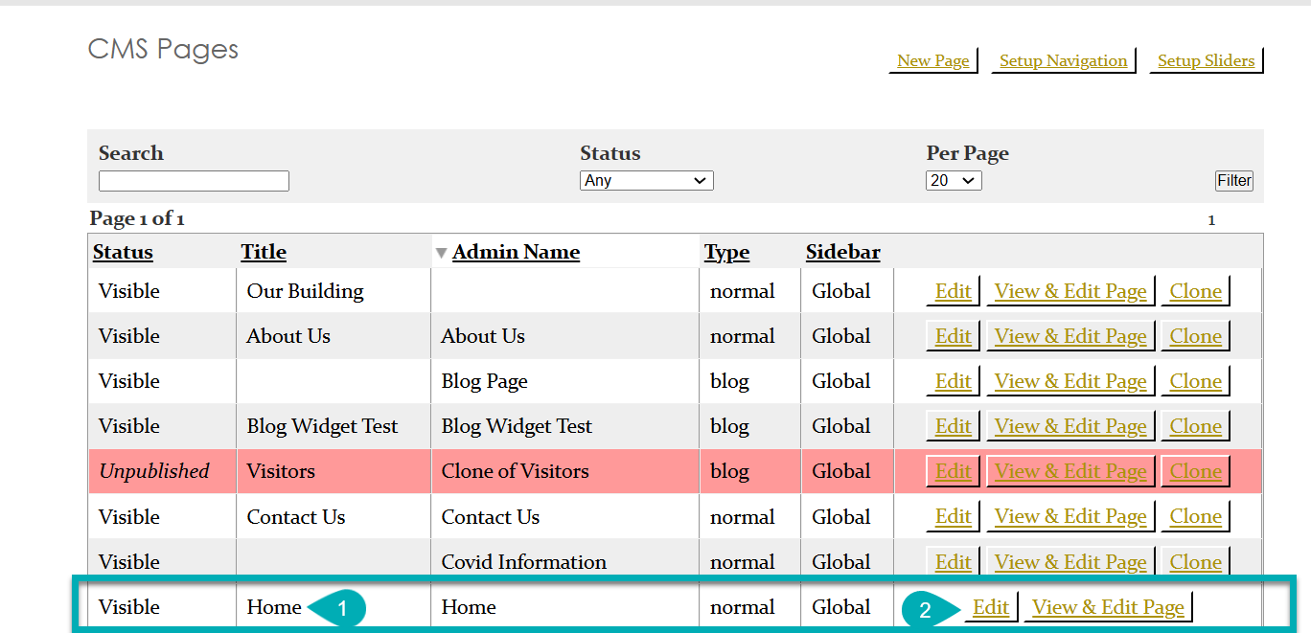Click the Search text field
Image resolution: width=1311 pixels, height=633 pixels.
pos(194,181)
